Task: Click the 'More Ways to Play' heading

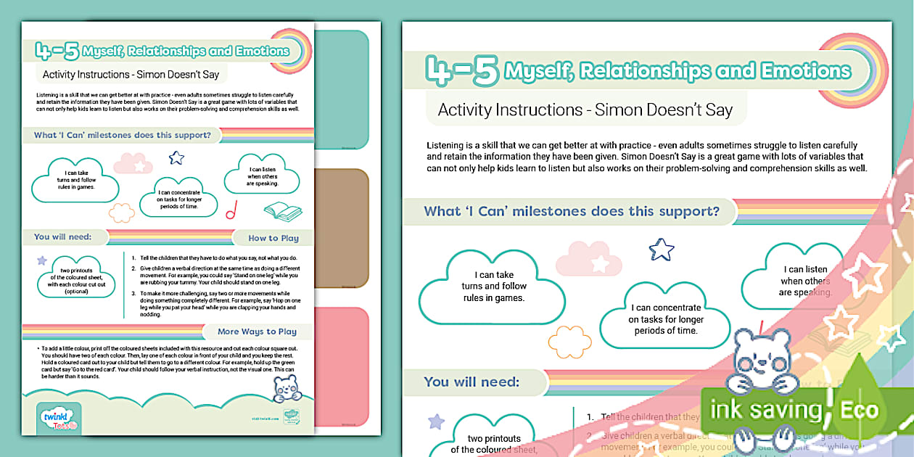Action: pos(257,332)
